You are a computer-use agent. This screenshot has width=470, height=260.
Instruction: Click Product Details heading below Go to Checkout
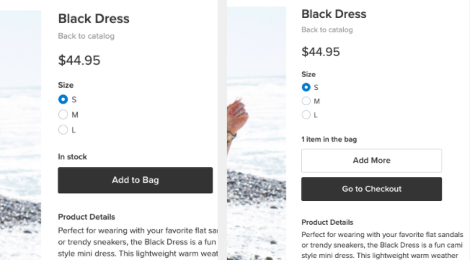pos(327,223)
